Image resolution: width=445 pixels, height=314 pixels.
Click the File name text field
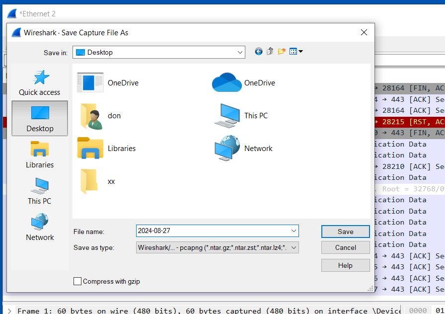coord(213,231)
